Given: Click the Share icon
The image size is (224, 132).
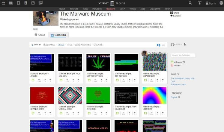Looking at the screenshot, I should [172, 13].
